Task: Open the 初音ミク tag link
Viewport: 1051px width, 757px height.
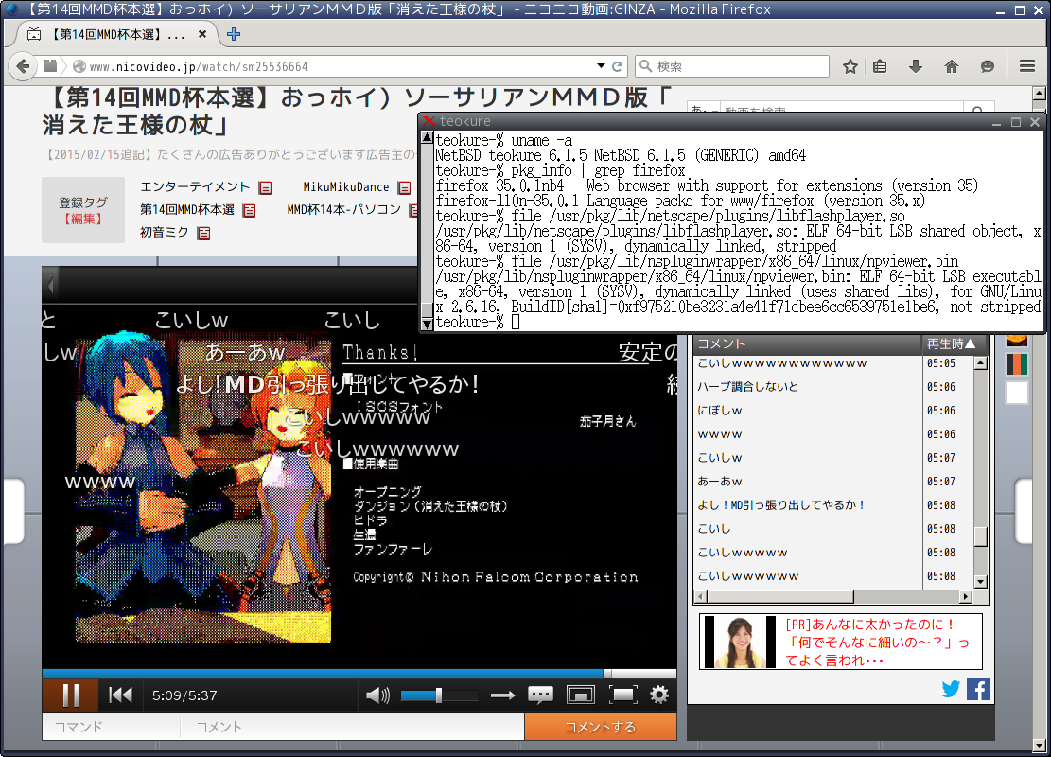Action: [x=165, y=233]
